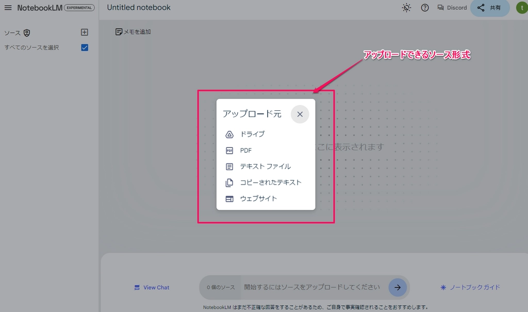528x312 pixels.
Task: Click the 0 個のソース counter
Action: pos(221,287)
